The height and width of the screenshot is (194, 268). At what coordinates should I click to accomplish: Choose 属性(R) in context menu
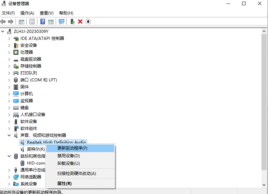tap(80, 184)
